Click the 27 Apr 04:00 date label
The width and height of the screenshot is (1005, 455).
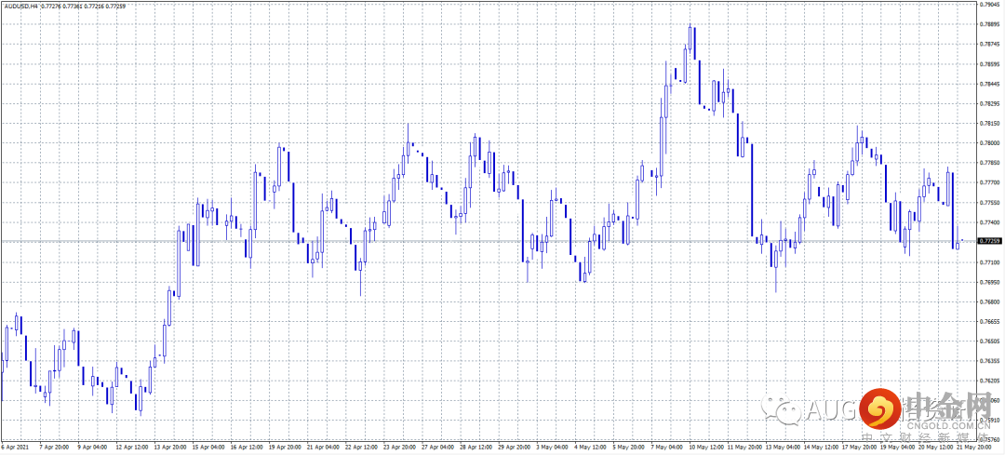[439, 446]
